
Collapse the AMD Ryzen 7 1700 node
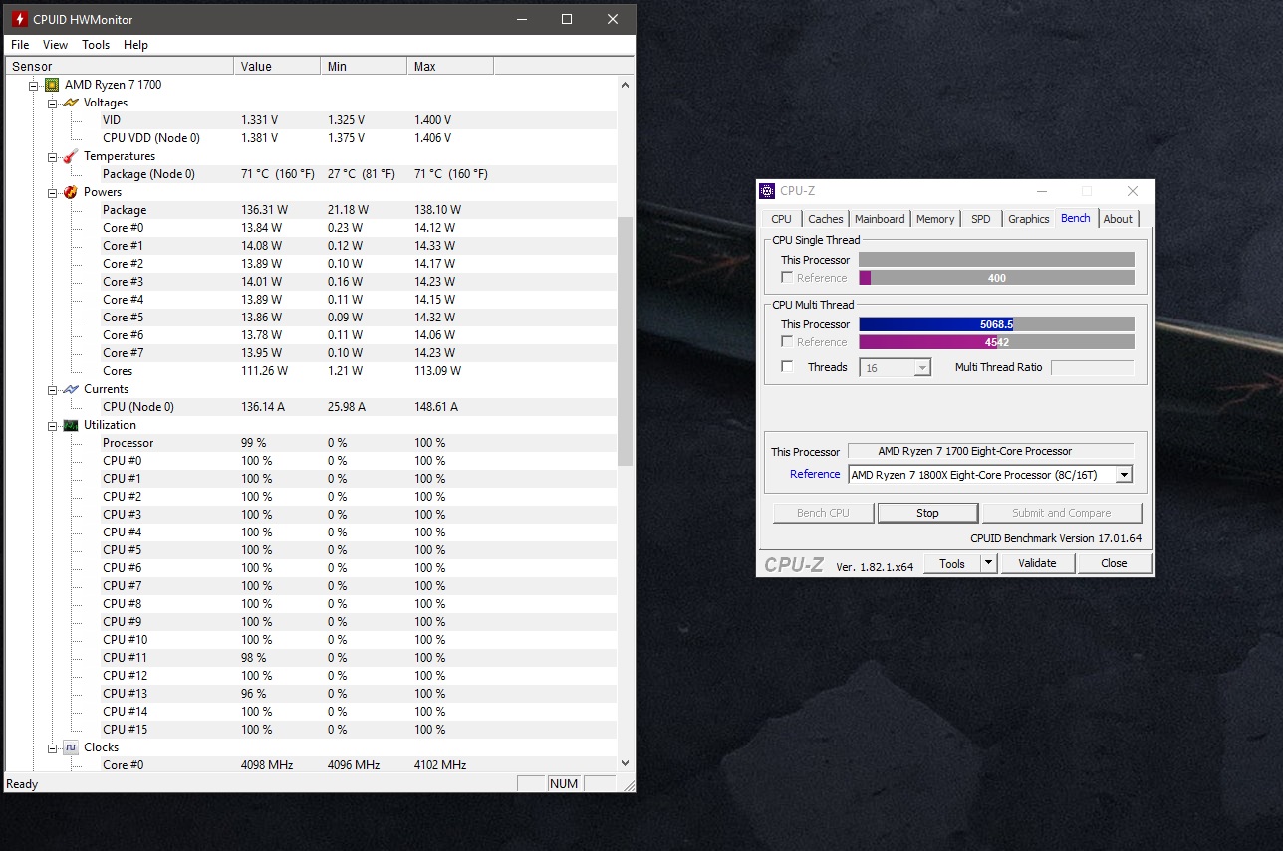pyautogui.click(x=33, y=85)
